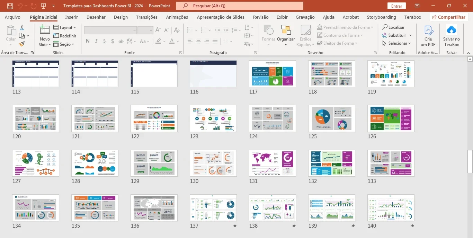Click the text highlight color swatch

pos(158,41)
